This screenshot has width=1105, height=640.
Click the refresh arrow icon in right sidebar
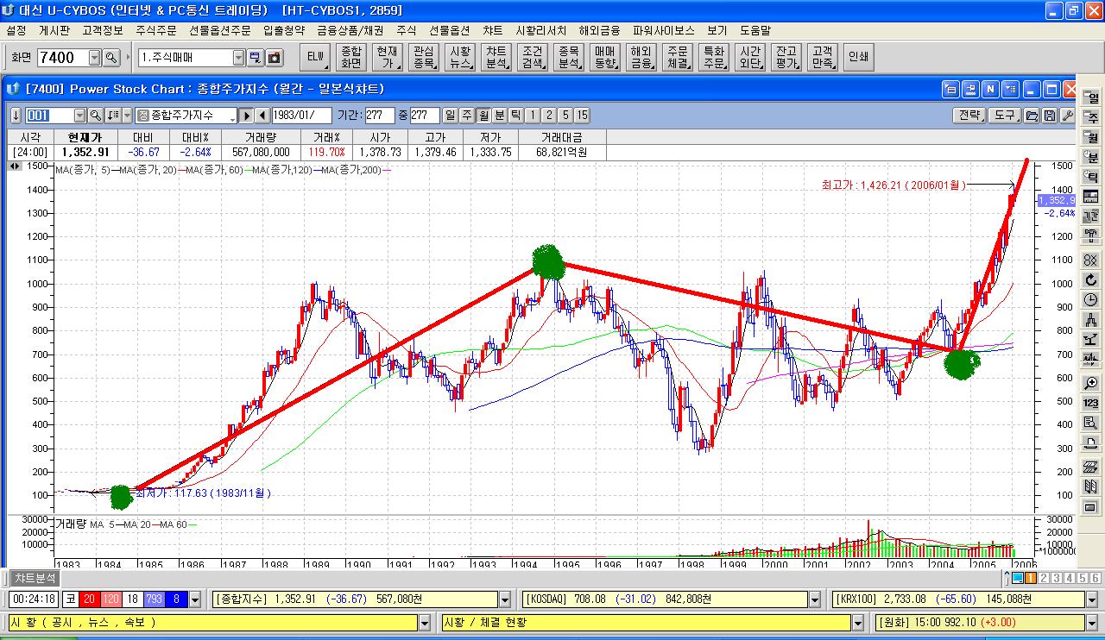(x=1090, y=279)
